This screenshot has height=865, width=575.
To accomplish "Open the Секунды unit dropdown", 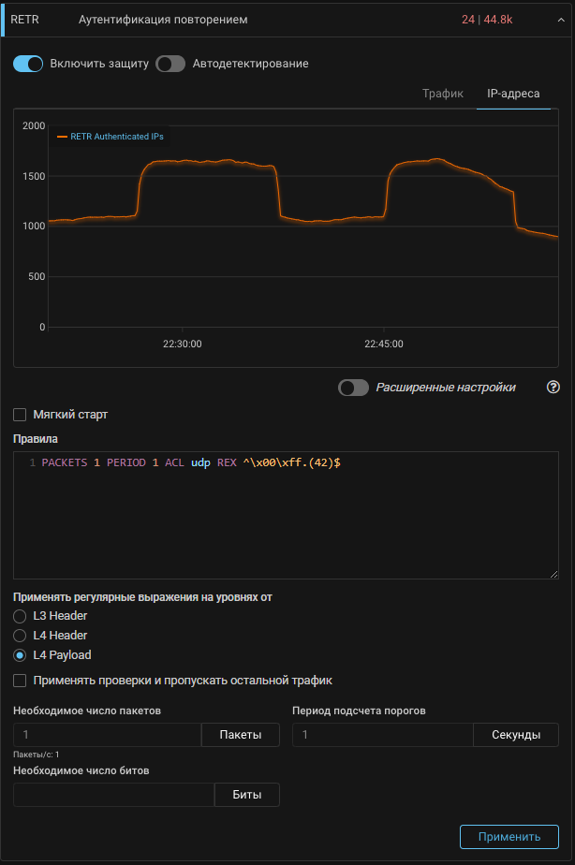I will click(516, 735).
